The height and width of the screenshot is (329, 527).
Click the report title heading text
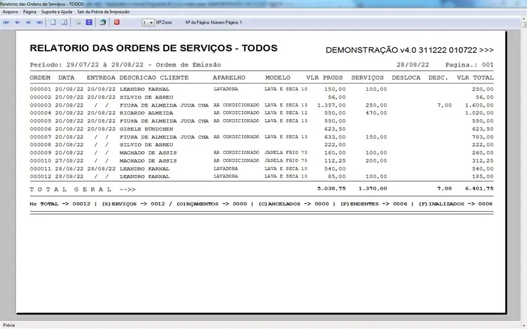pos(153,49)
